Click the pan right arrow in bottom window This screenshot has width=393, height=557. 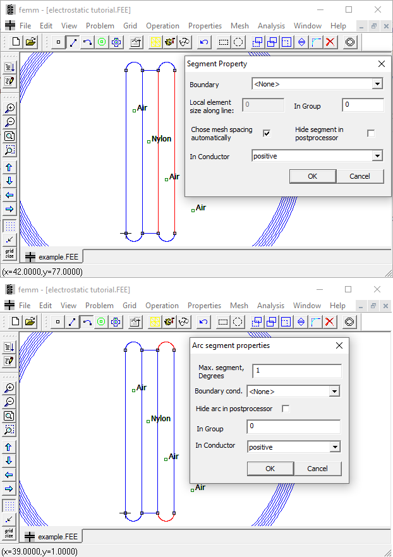[9, 489]
